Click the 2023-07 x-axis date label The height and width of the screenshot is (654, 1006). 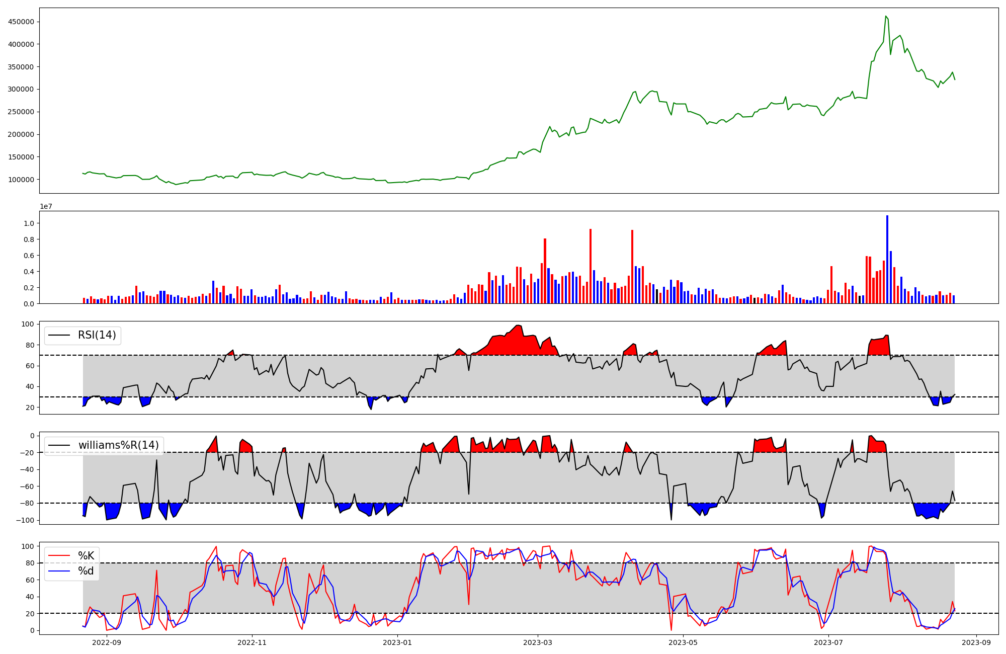coord(828,642)
